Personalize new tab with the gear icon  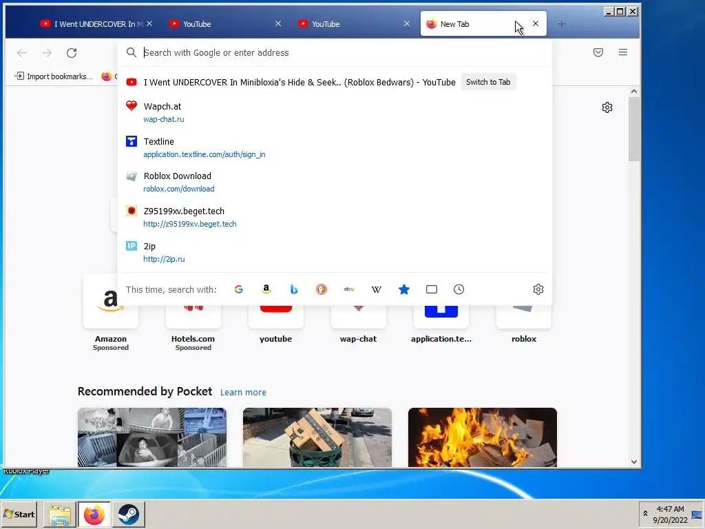pos(607,107)
